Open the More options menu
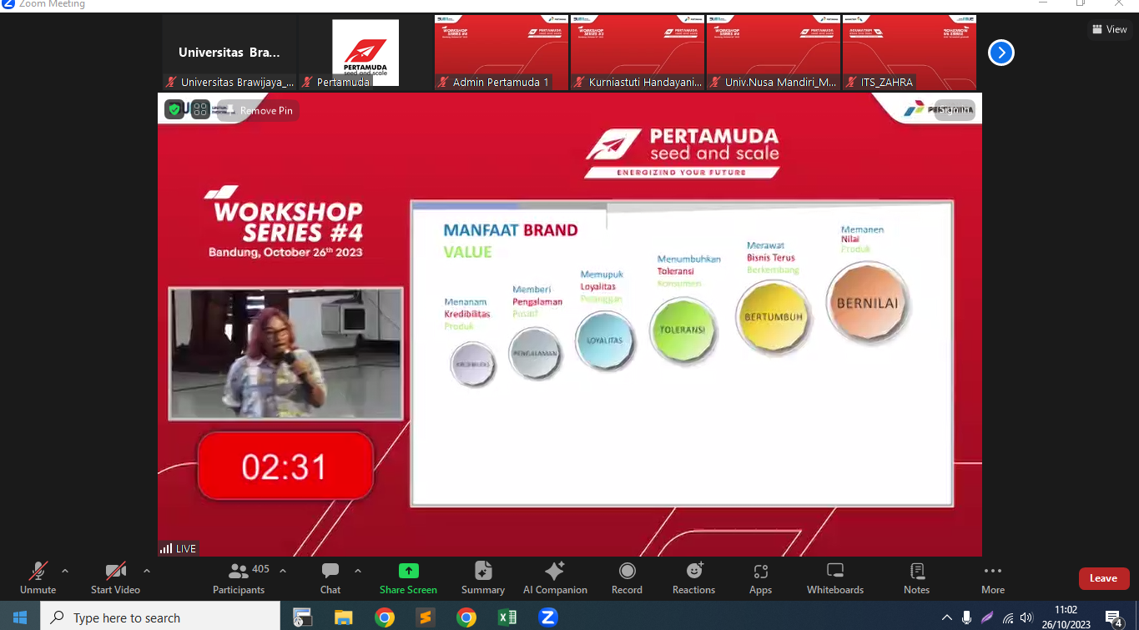The width and height of the screenshot is (1139, 630). click(x=993, y=578)
